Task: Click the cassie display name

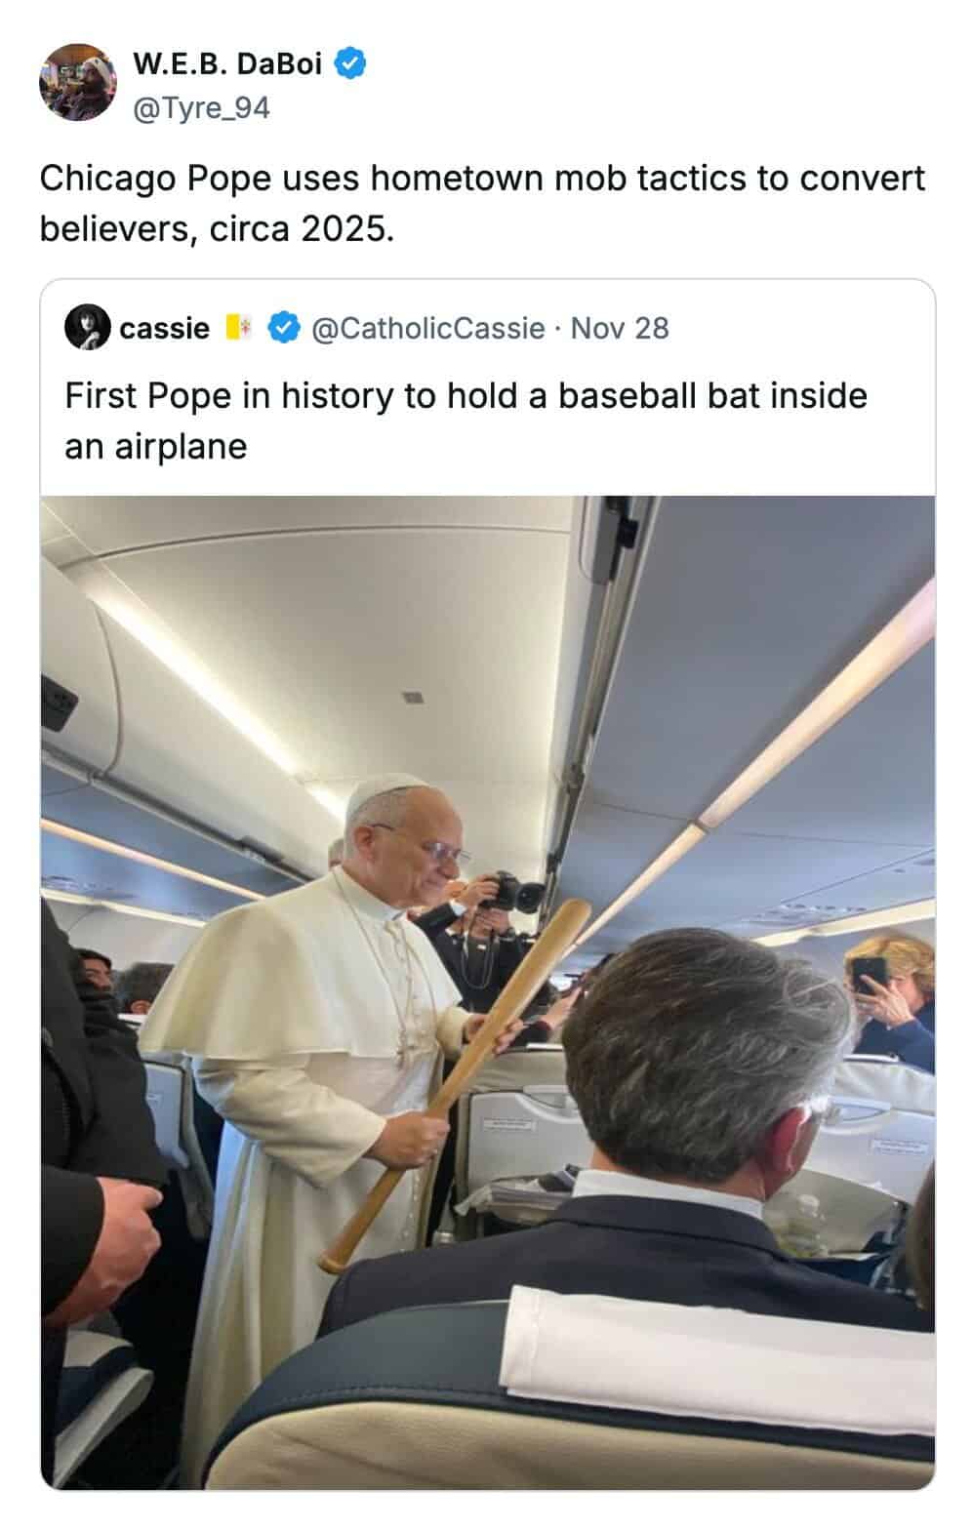Action: (x=164, y=328)
